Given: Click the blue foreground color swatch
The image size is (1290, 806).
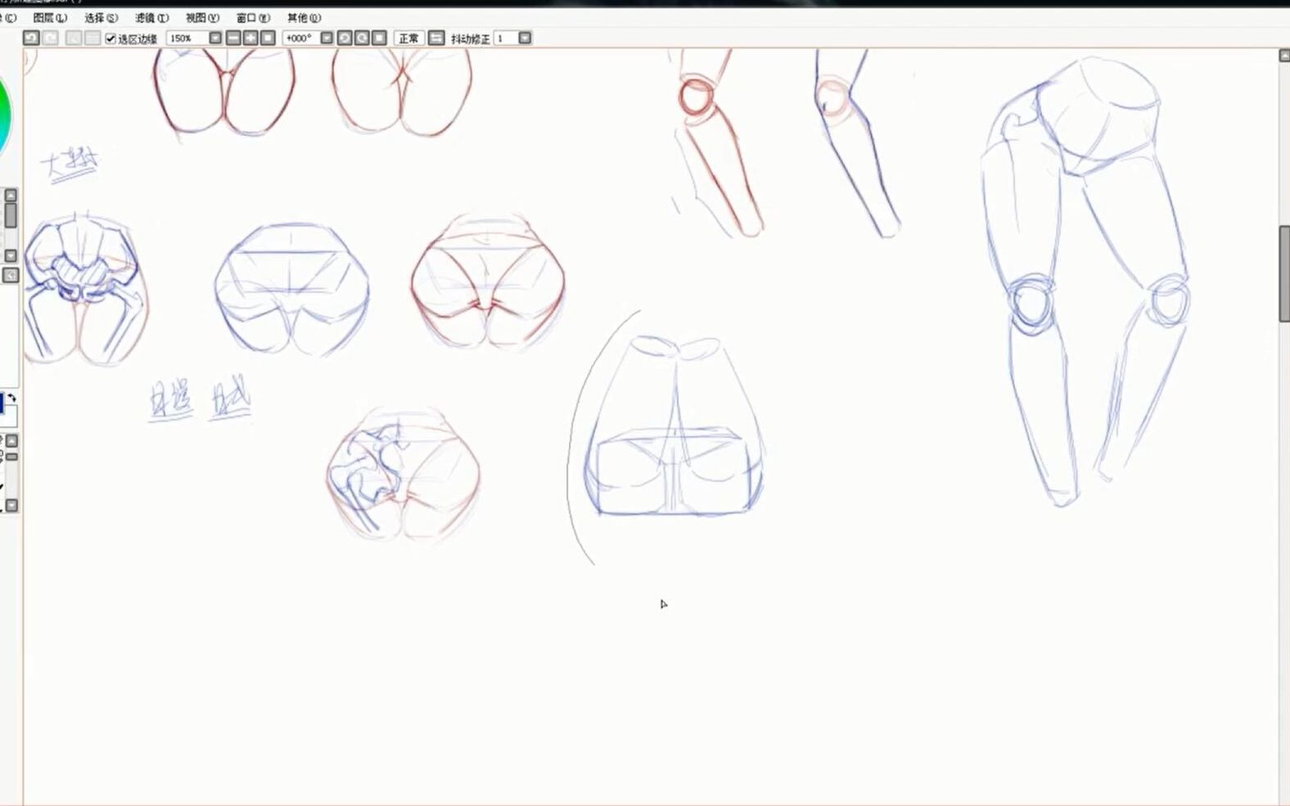Looking at the screenshot, I should [2, 403].
